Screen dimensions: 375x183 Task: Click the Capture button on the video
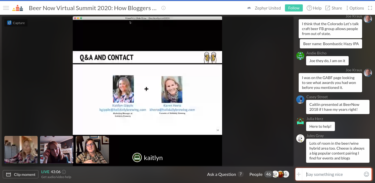(16, 23)
